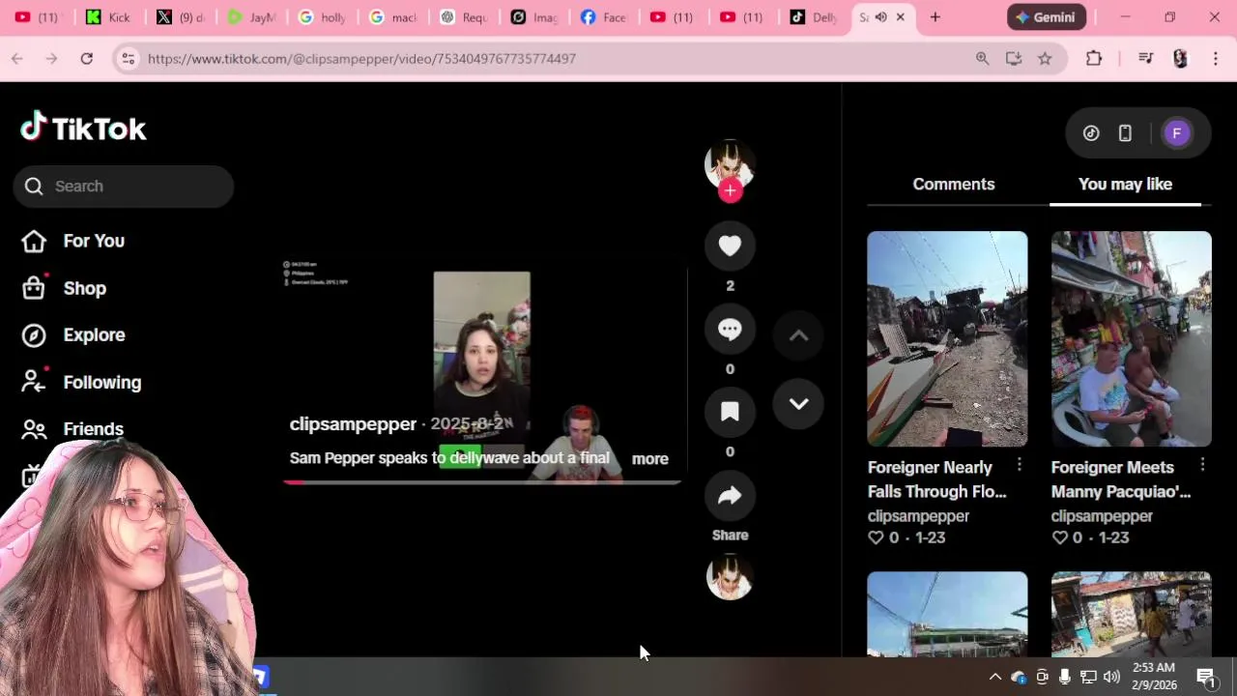This screenshot has width=1237, height=696.
Task: Click the TikTok coins icon top right
Action: [1091, 133]
